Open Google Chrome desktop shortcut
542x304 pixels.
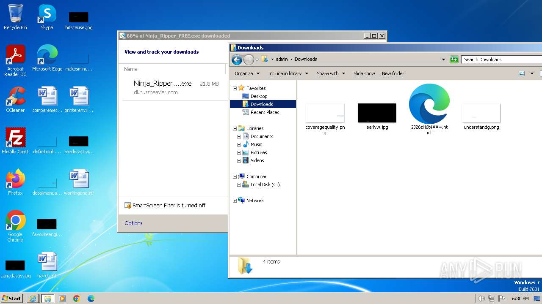click(15, 226)
